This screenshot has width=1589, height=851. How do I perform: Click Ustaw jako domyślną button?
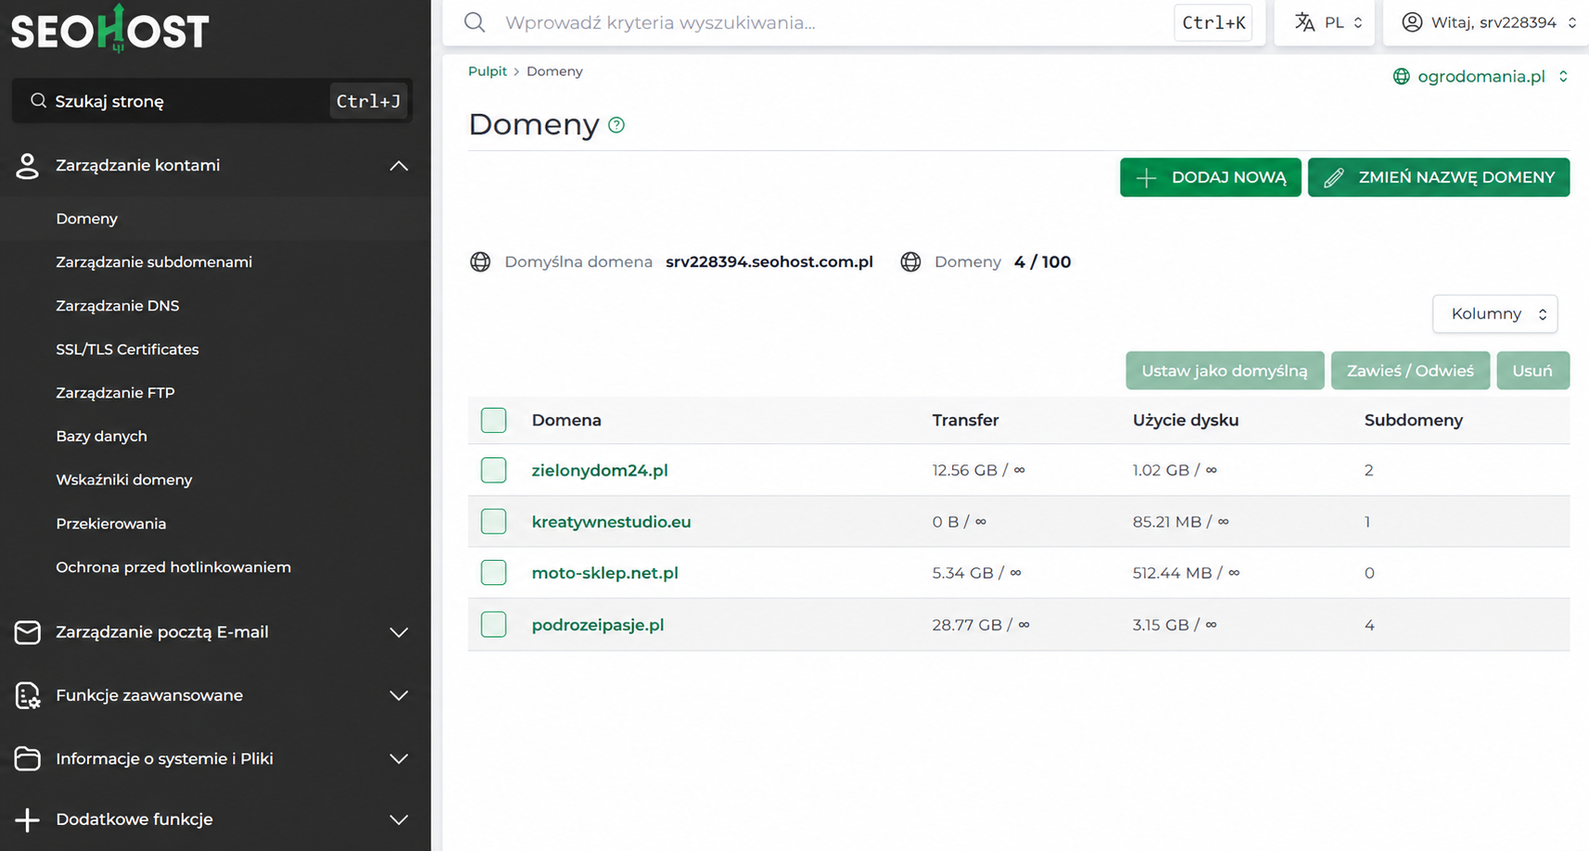[x=1225, y=371]
